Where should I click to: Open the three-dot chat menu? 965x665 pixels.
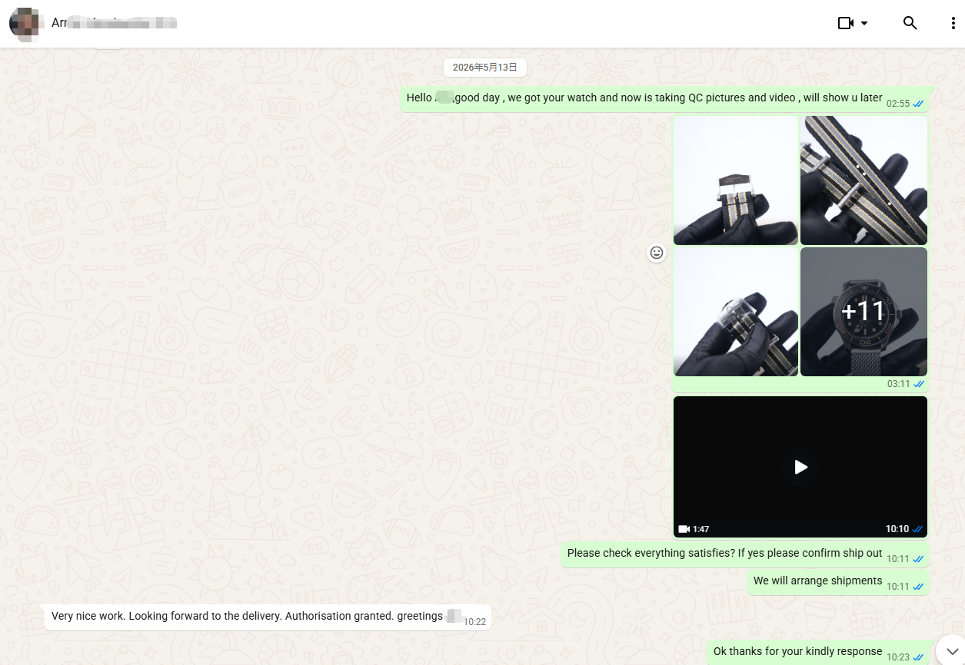tap(953, 23)
